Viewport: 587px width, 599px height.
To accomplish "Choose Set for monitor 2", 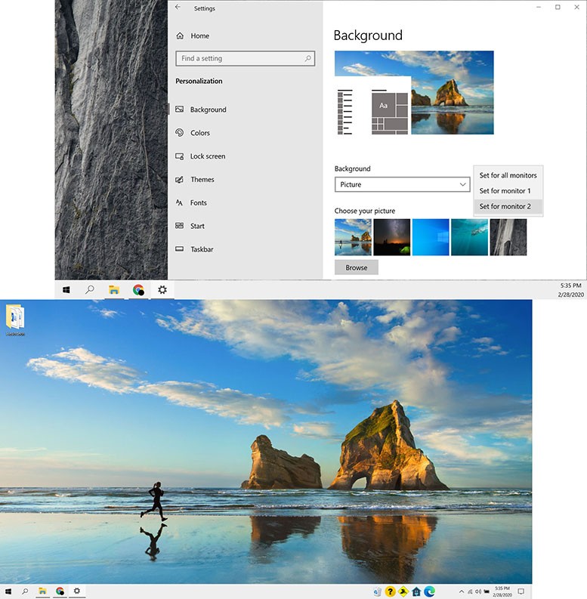I will [x=508, y=206].
